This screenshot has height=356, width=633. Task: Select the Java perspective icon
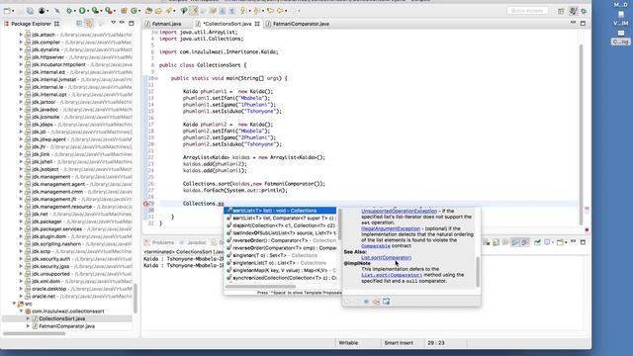[573, 11]
